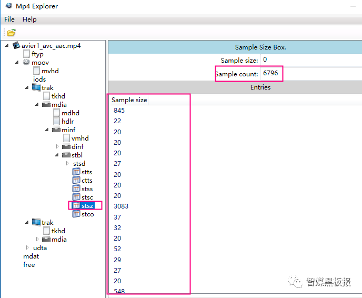Collapse the second trak node
Screen dimensions: 362x298
(27, 222)
